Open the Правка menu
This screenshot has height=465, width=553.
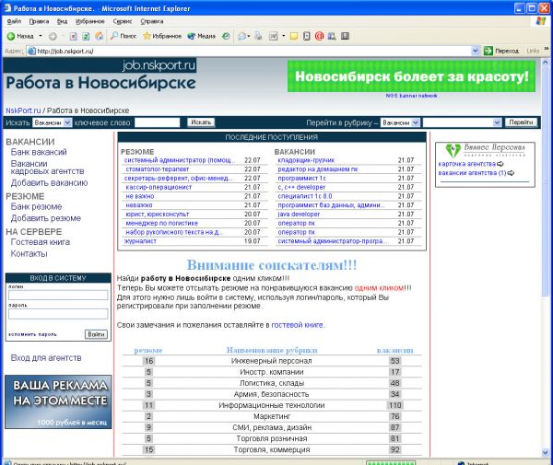pyautogui.click(x=39, y=21)
